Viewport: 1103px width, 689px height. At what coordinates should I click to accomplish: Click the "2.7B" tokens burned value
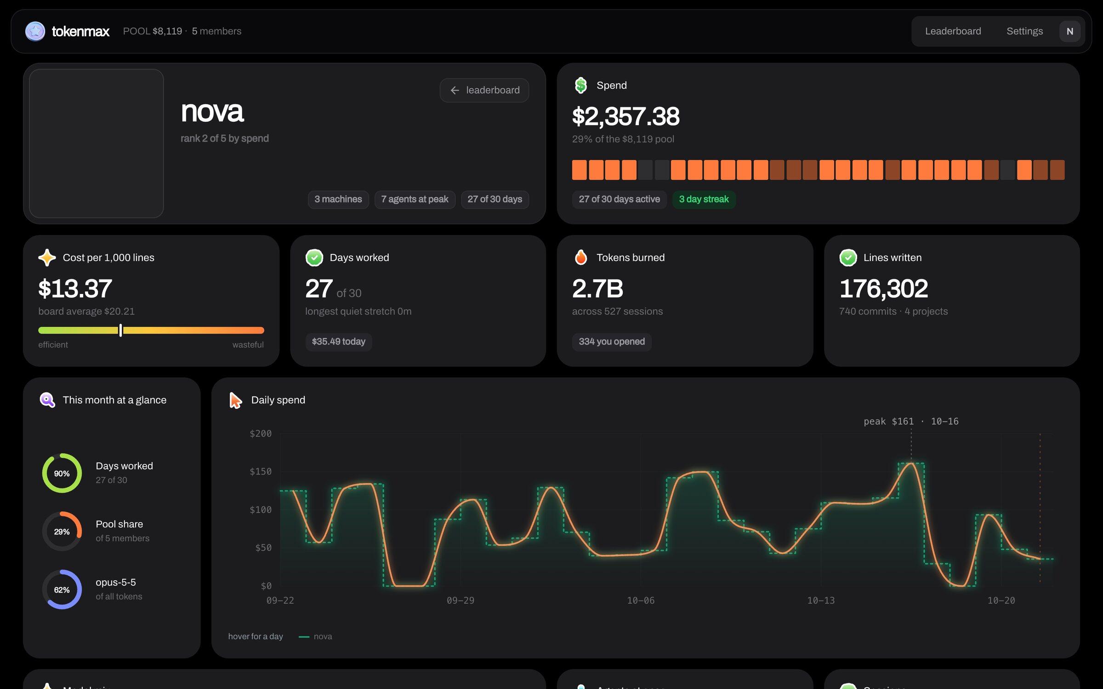(x=597, y=288)
